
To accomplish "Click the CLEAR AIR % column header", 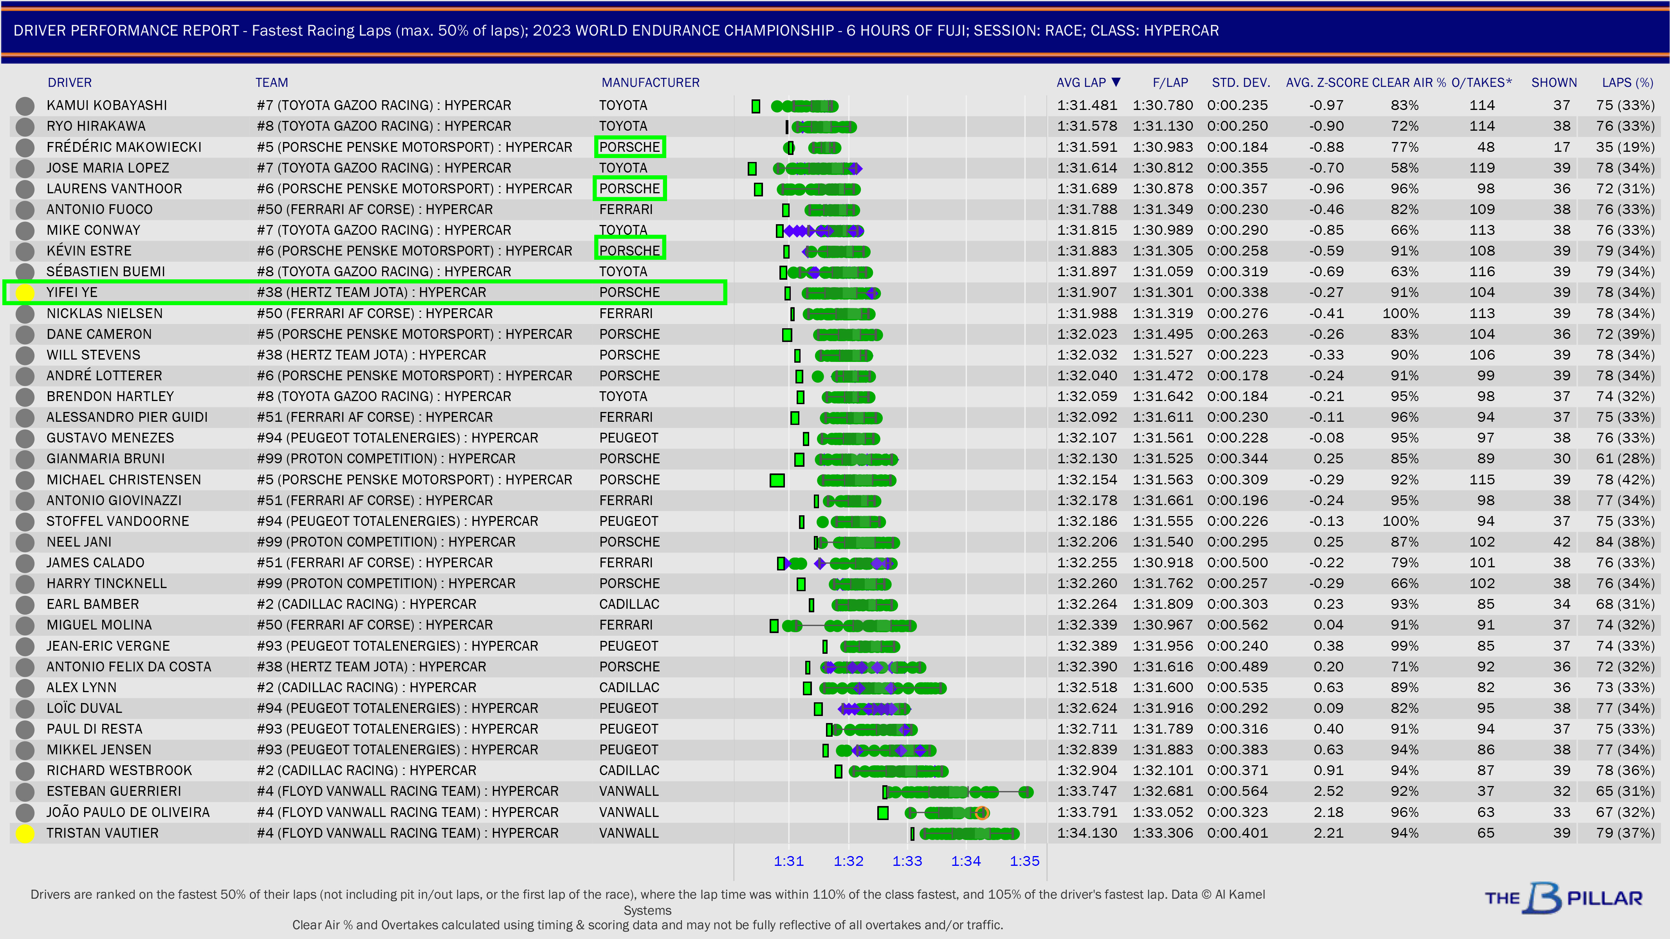I will pos(1409,82).
